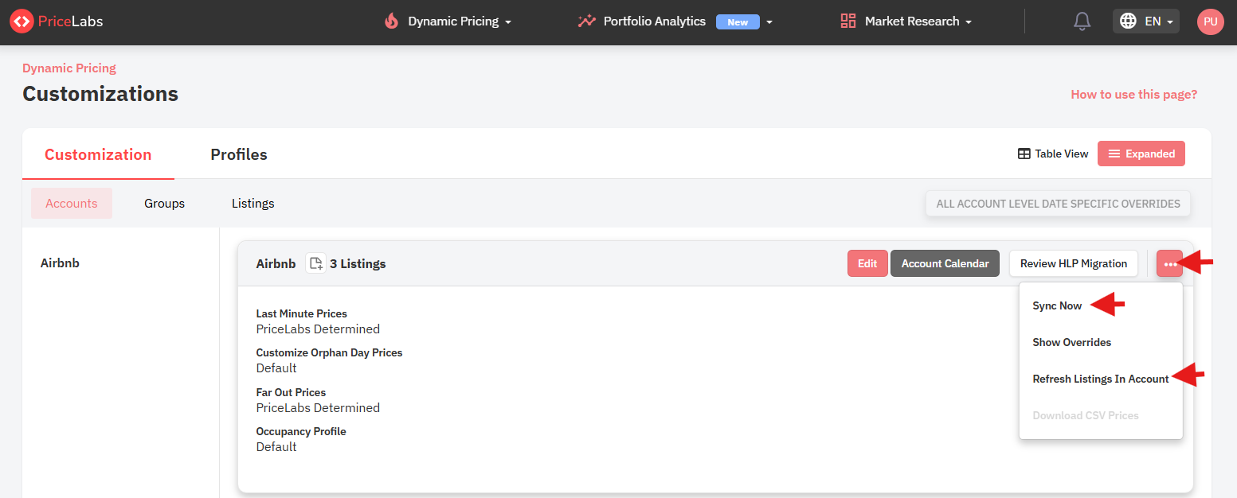
Task: Switch to the Profiles tab
Action: coord(238,154)
